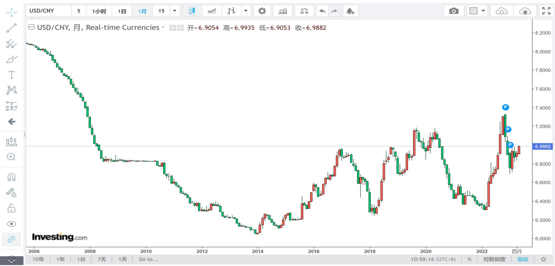
Task: Toggle 对数刻度 log scale
Action: tap(494, 259)
